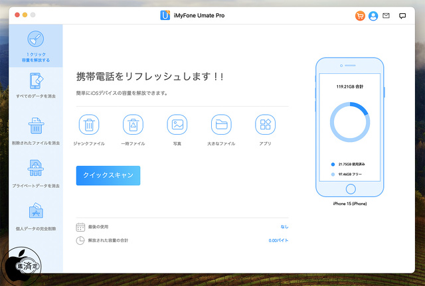Click the pie chart icon beside 解放された容量の合計
Image resolution: width=425 pixels, height=286 pixels.
pyautogui.click(x=80, y=240)
